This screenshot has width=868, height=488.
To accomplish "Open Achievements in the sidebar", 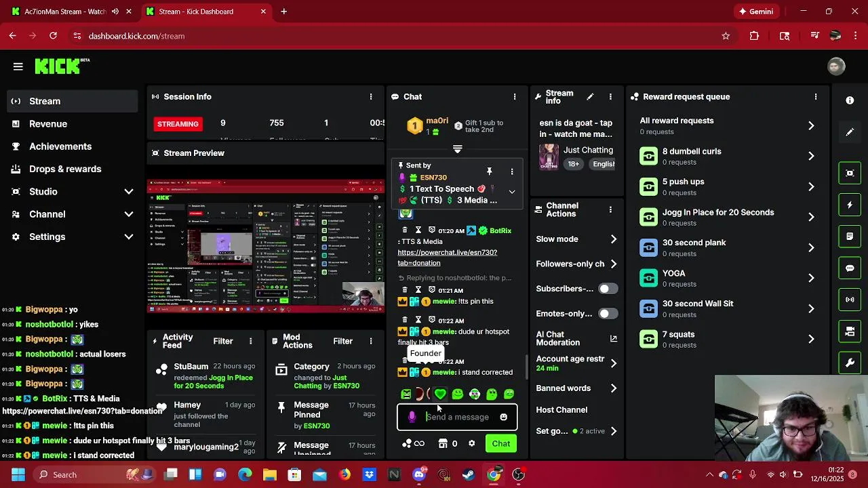I will [x=72, y=146].
